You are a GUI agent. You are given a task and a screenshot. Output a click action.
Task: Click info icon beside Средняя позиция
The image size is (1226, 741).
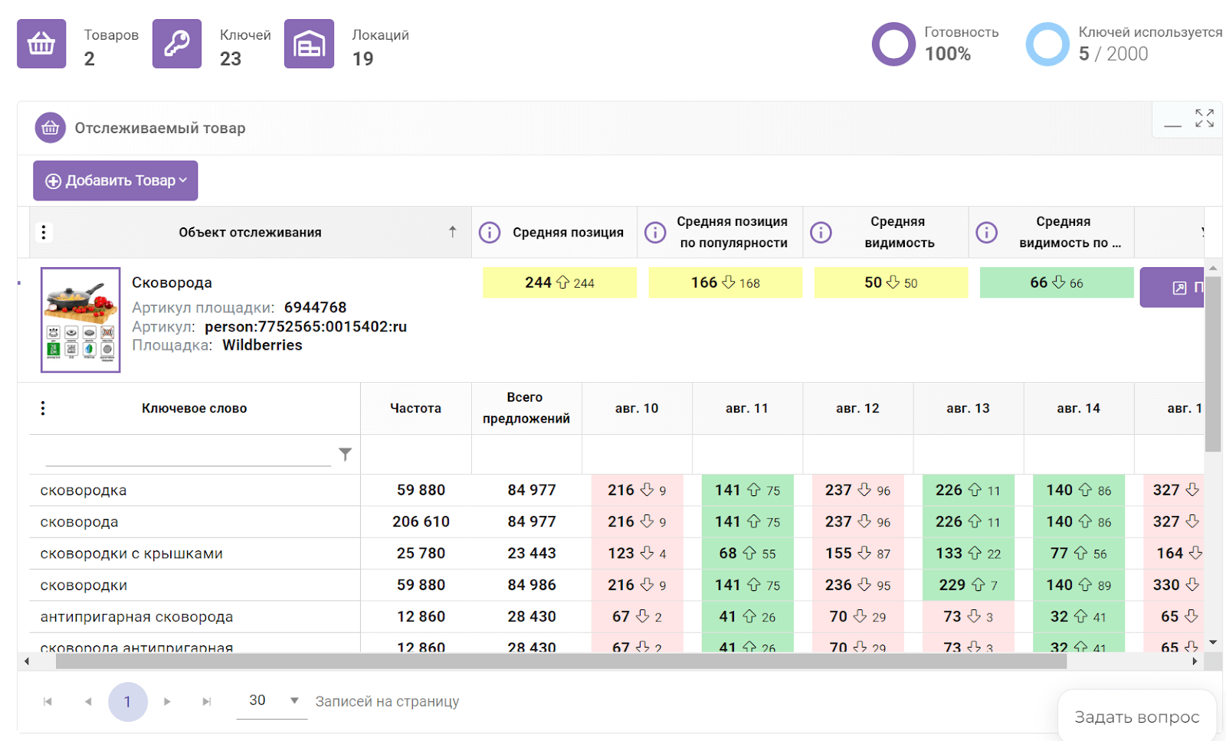490,233
